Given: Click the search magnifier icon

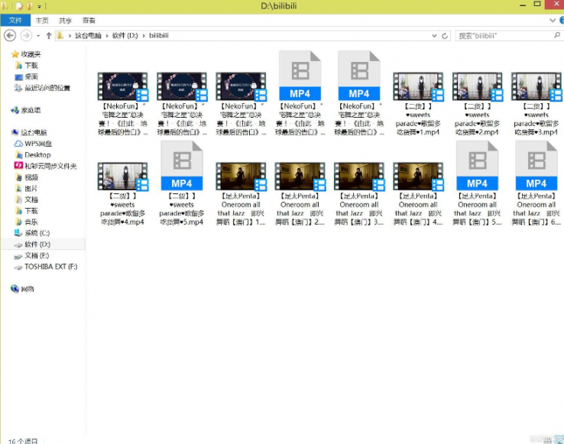Looking at the screenshot, I should 557,35.
